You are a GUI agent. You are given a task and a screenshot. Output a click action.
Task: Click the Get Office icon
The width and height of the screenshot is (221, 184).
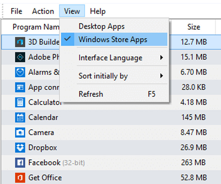[x=20, y=178]
